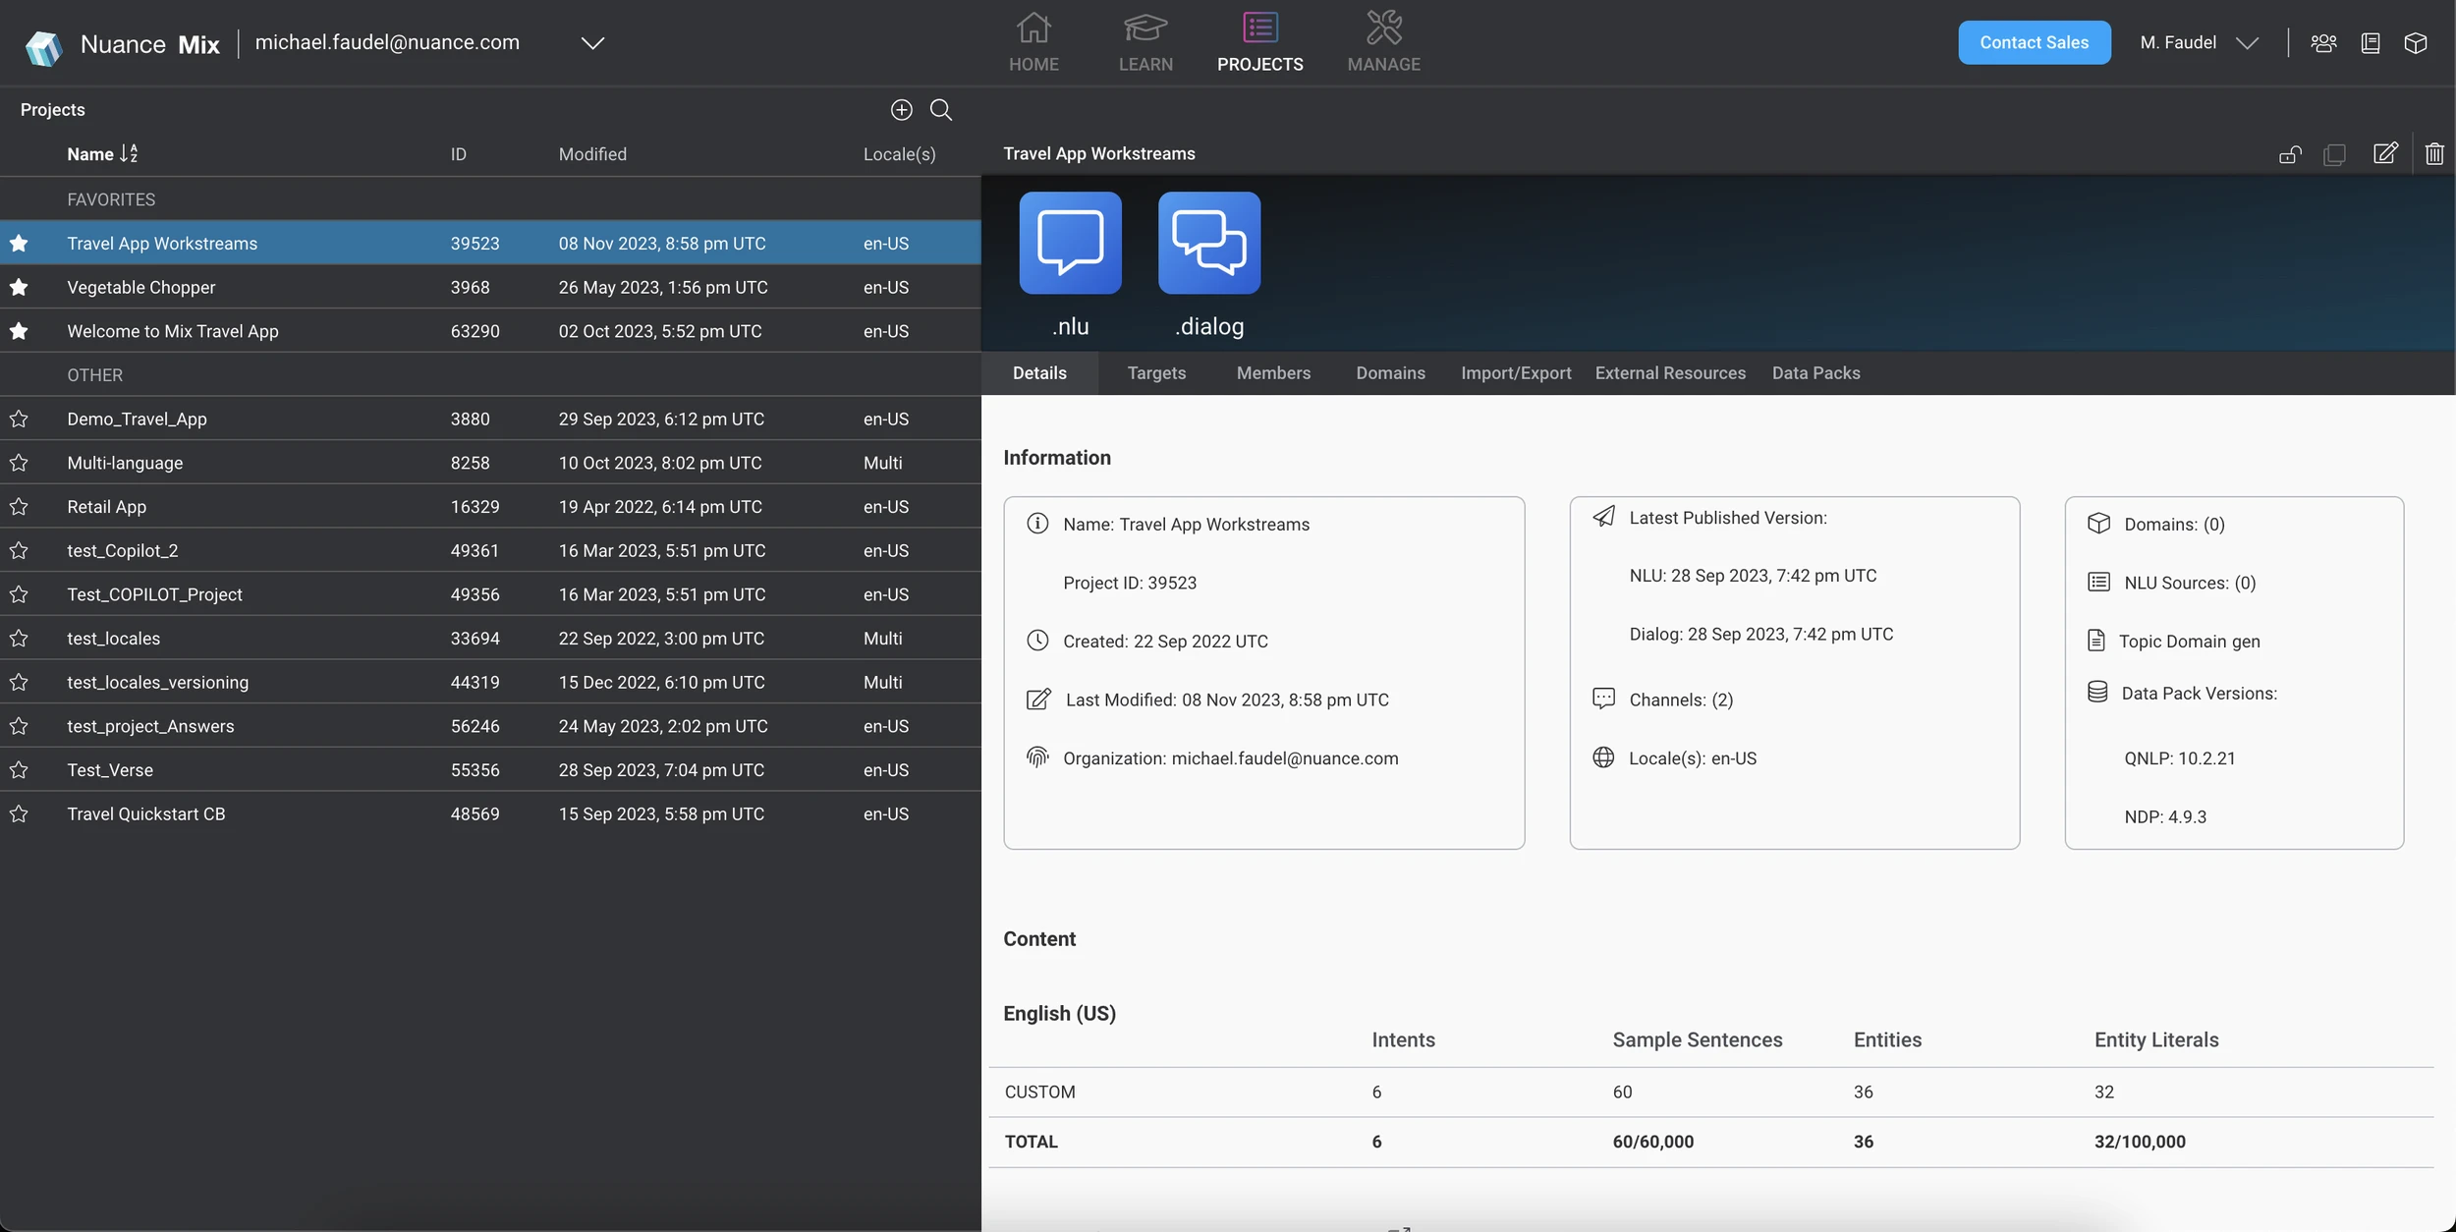Click the unlock project icon

pyautogui.click(x=2289, y=154)
